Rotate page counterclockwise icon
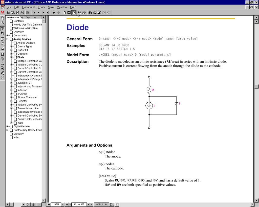The image size is (259, 207). tap(80, 13)
